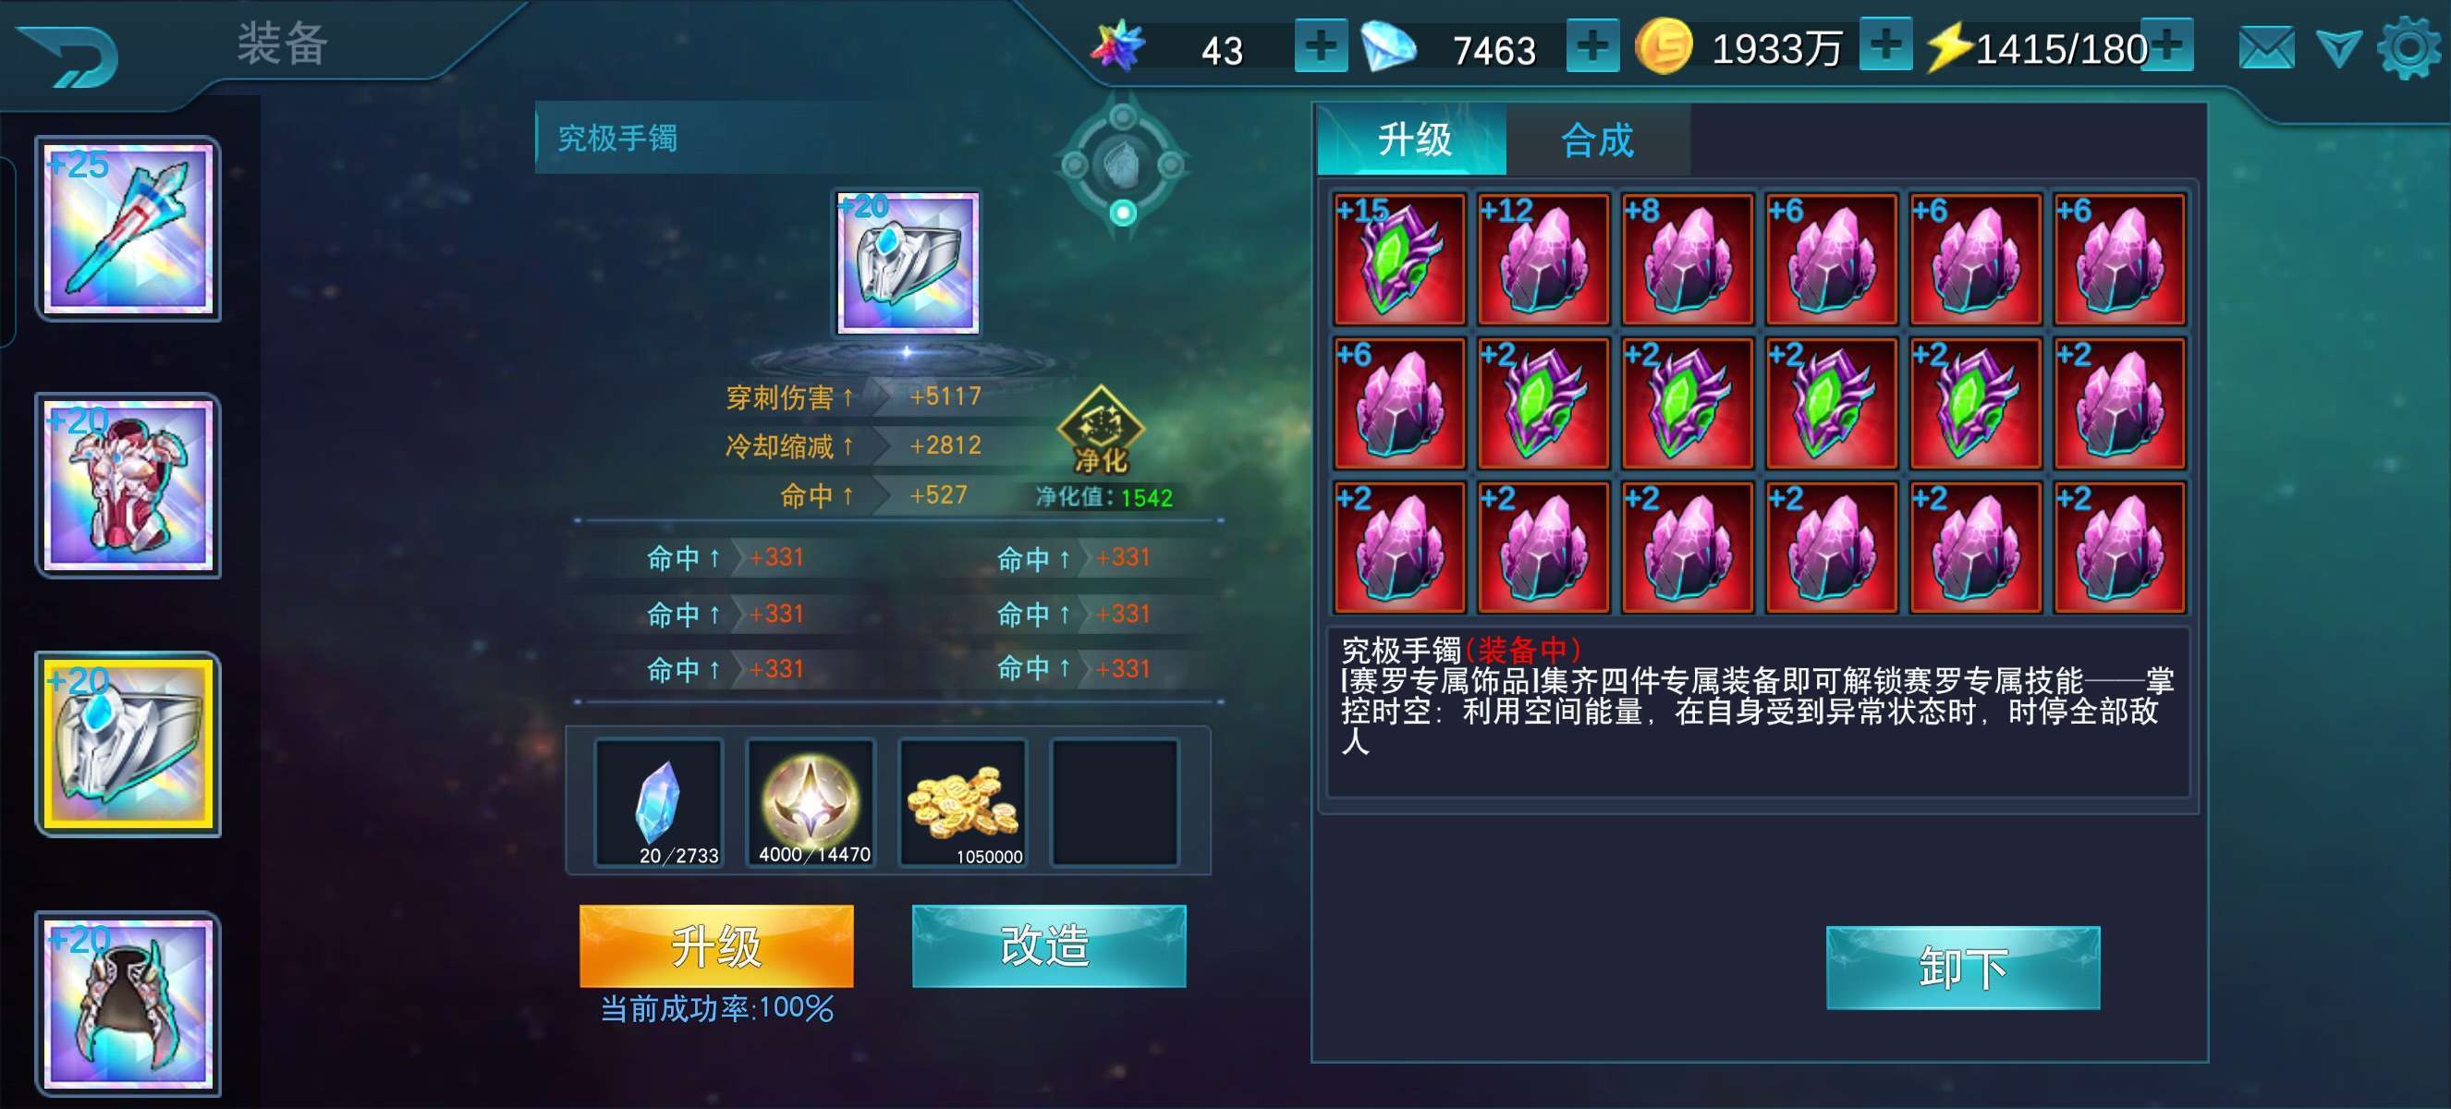Select the +20 armor equipment slot

pyautogui.click(x=128, y=485)
